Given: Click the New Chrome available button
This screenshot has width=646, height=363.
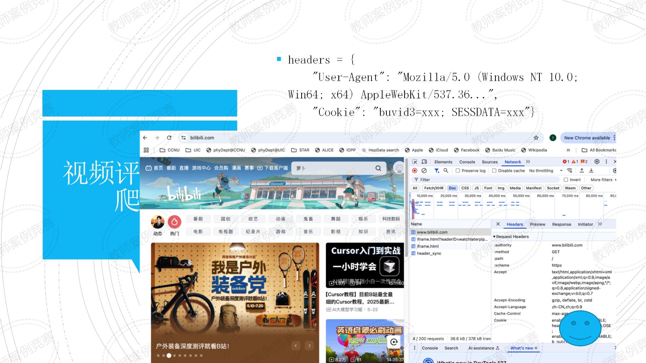Looking at the screenshot, I should [x=587, y=138].
